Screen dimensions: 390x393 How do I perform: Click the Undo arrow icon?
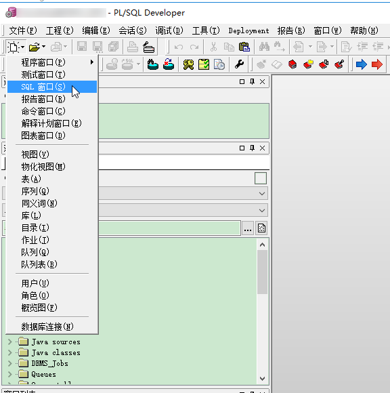(179, 47)
